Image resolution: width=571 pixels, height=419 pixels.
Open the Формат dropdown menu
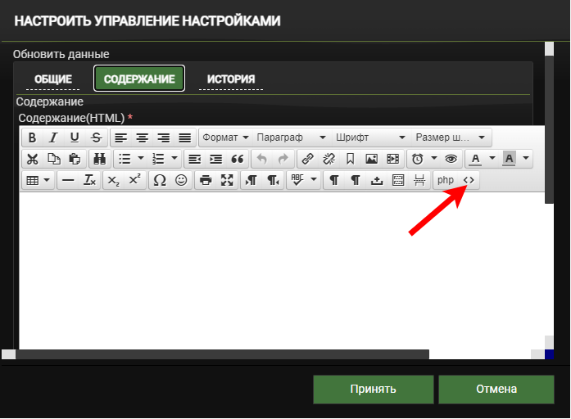pos(224,137)
